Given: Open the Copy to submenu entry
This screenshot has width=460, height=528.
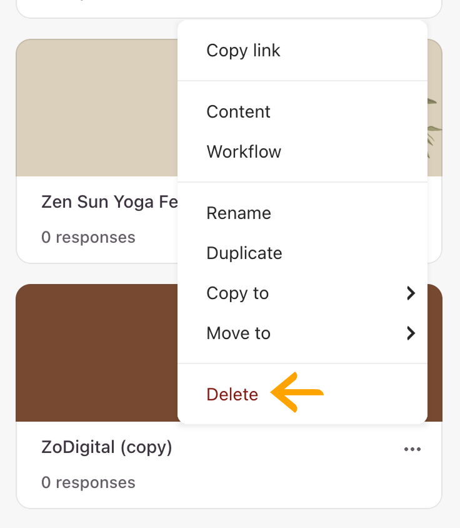Looking at the screenshot, I should pos(302,293).
